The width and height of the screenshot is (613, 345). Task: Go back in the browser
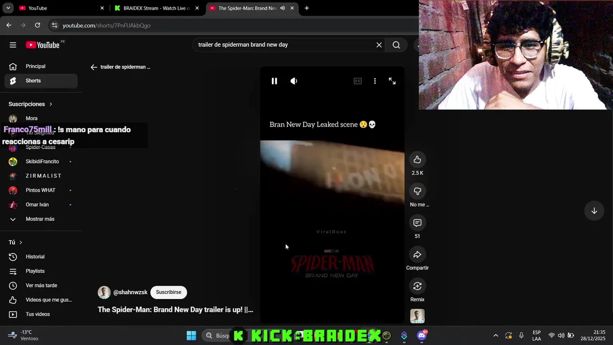coord(9,25)
